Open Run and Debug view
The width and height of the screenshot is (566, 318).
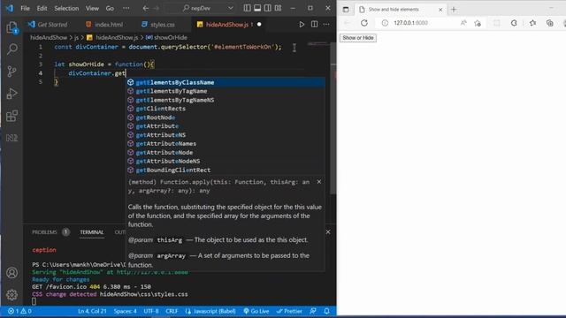pyautogui.click(x=11, y=94)
